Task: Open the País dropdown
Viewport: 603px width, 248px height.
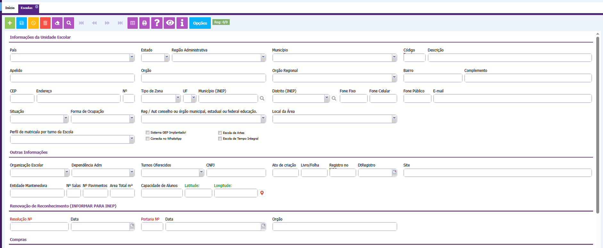Action: [132, 58]
